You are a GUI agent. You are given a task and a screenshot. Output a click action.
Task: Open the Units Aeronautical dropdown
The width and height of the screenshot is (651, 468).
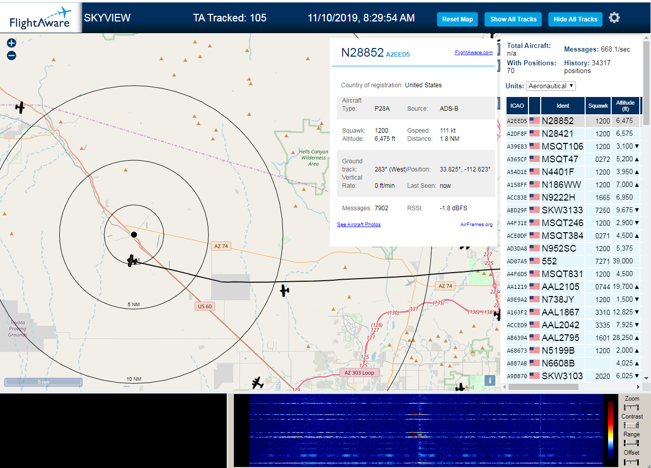[x=551, y=86]
